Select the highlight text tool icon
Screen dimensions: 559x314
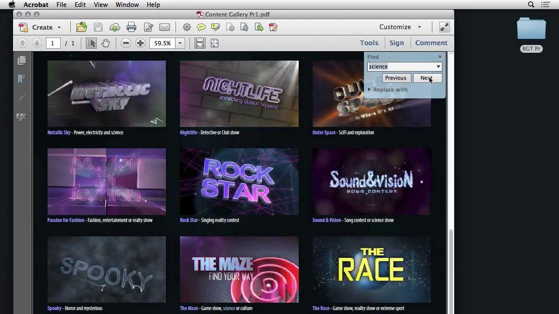[215, 27]
